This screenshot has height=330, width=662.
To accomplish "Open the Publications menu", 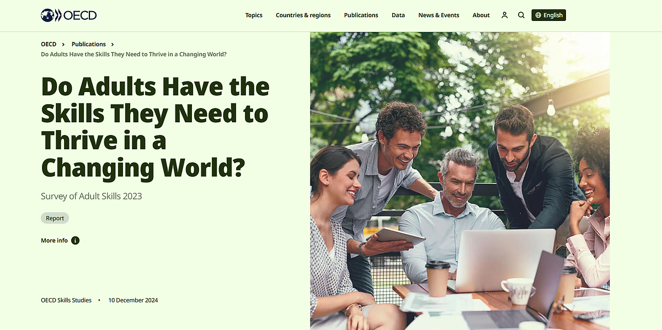I will coord(361,15).
